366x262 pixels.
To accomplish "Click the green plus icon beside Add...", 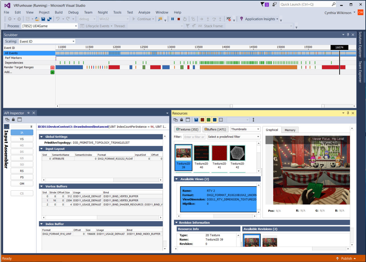I will (x=52, y=72).
